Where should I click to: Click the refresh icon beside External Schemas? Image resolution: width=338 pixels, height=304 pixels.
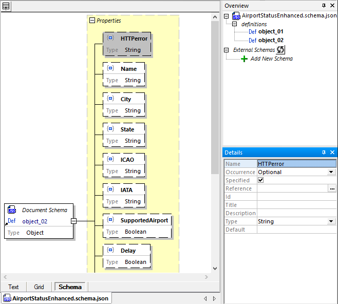pyautogui.click(x=281, y=50)
